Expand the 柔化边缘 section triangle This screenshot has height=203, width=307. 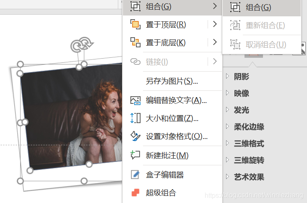pos(227,126)
